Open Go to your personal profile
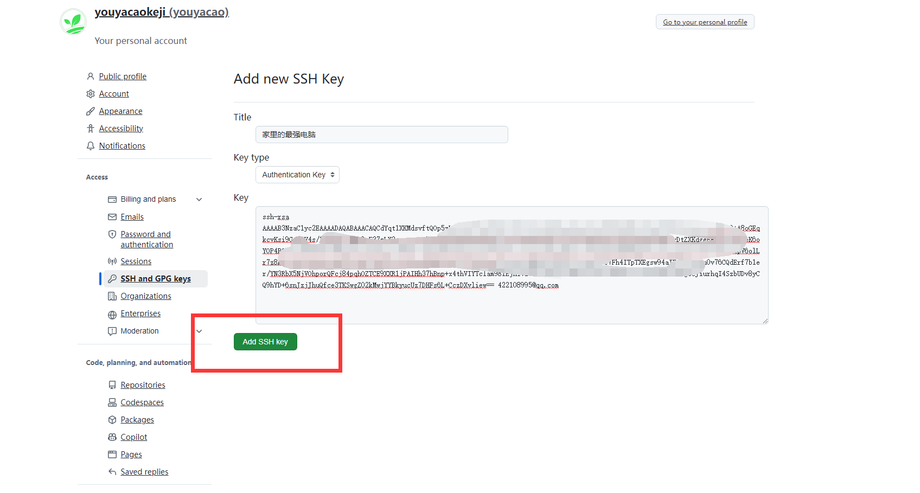The image size is (920, 493). 705,22
